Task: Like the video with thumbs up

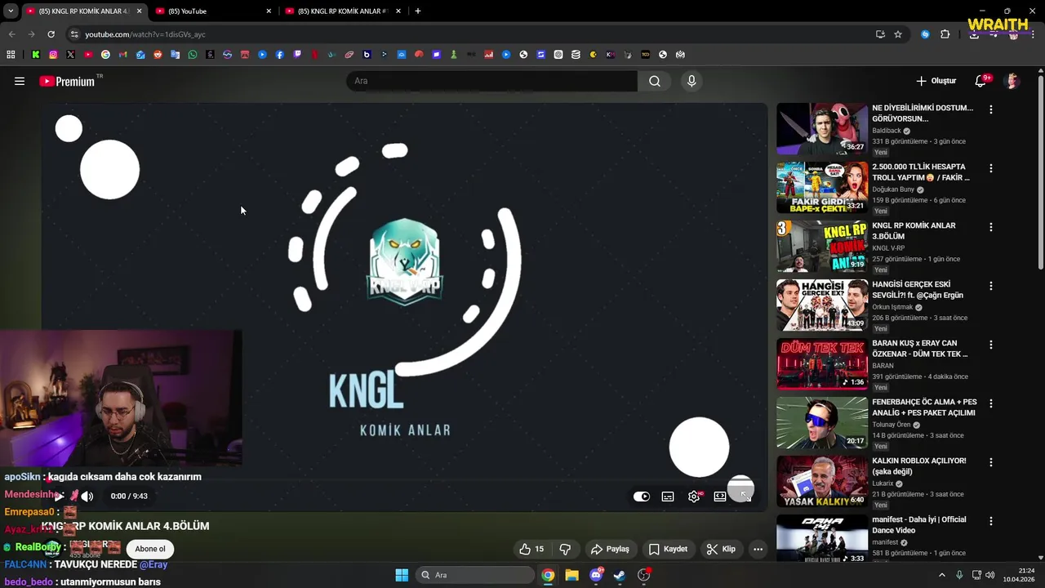Action: click(x=531, y=549)
